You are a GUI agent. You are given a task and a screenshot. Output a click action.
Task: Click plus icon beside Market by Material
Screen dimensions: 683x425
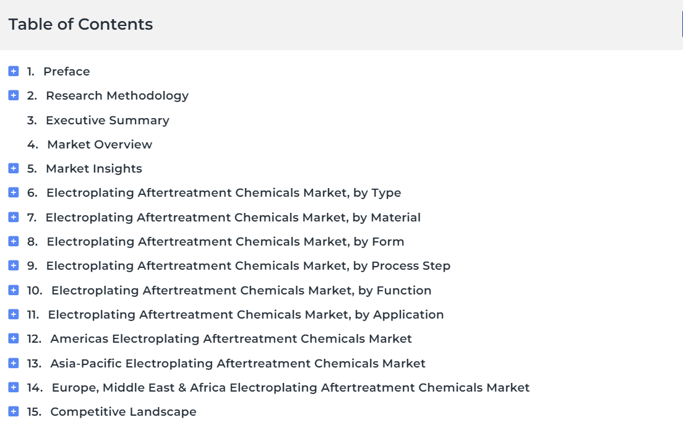pyautogui.click(x=14, y=217)
